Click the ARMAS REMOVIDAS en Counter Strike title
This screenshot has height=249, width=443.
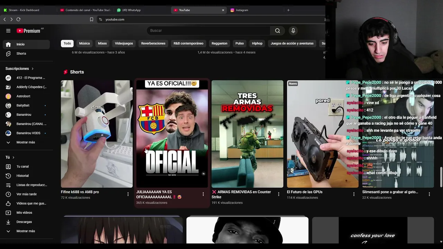241,194
